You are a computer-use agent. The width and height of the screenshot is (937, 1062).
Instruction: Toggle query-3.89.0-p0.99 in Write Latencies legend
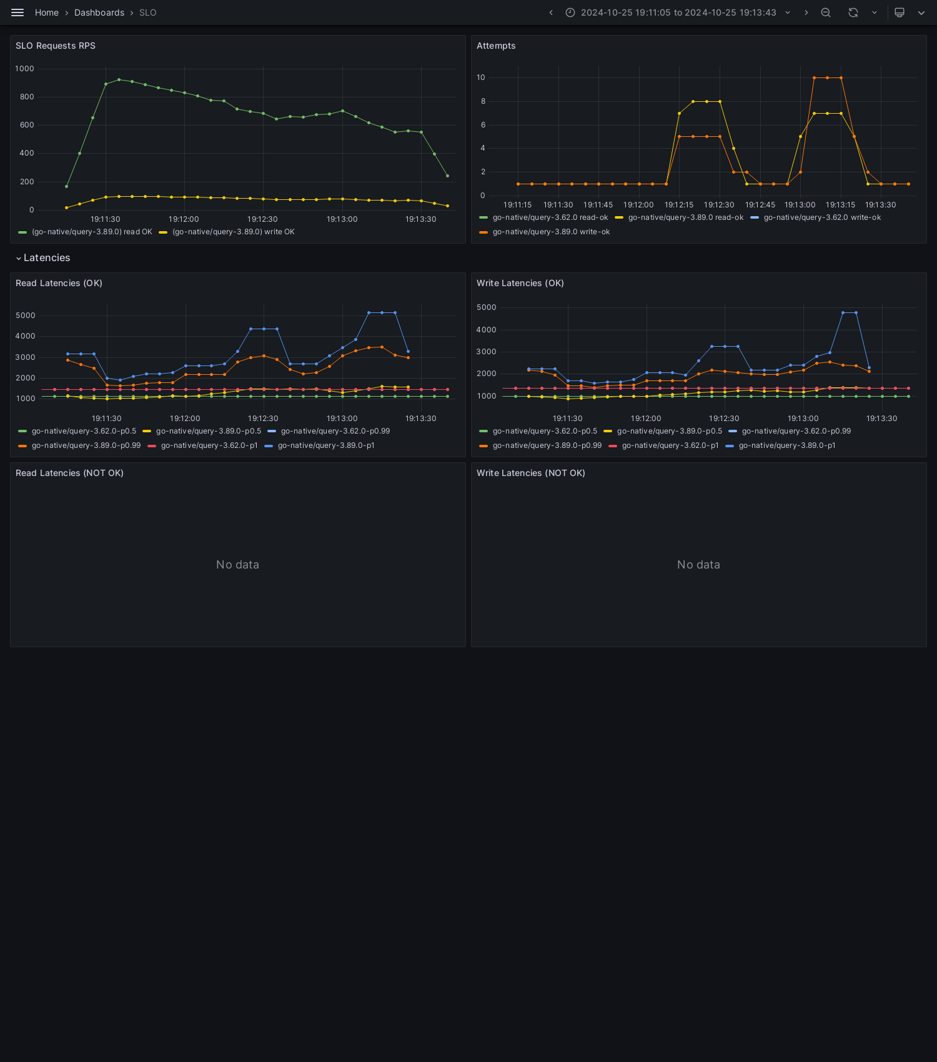pos(547,445)
